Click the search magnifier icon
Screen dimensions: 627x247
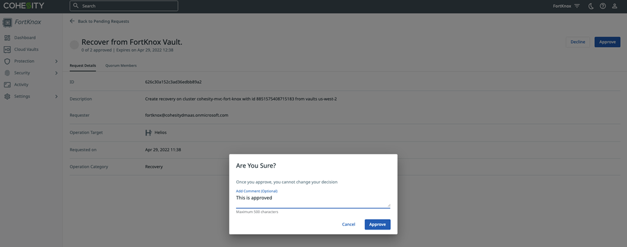[x=76, y=6]
